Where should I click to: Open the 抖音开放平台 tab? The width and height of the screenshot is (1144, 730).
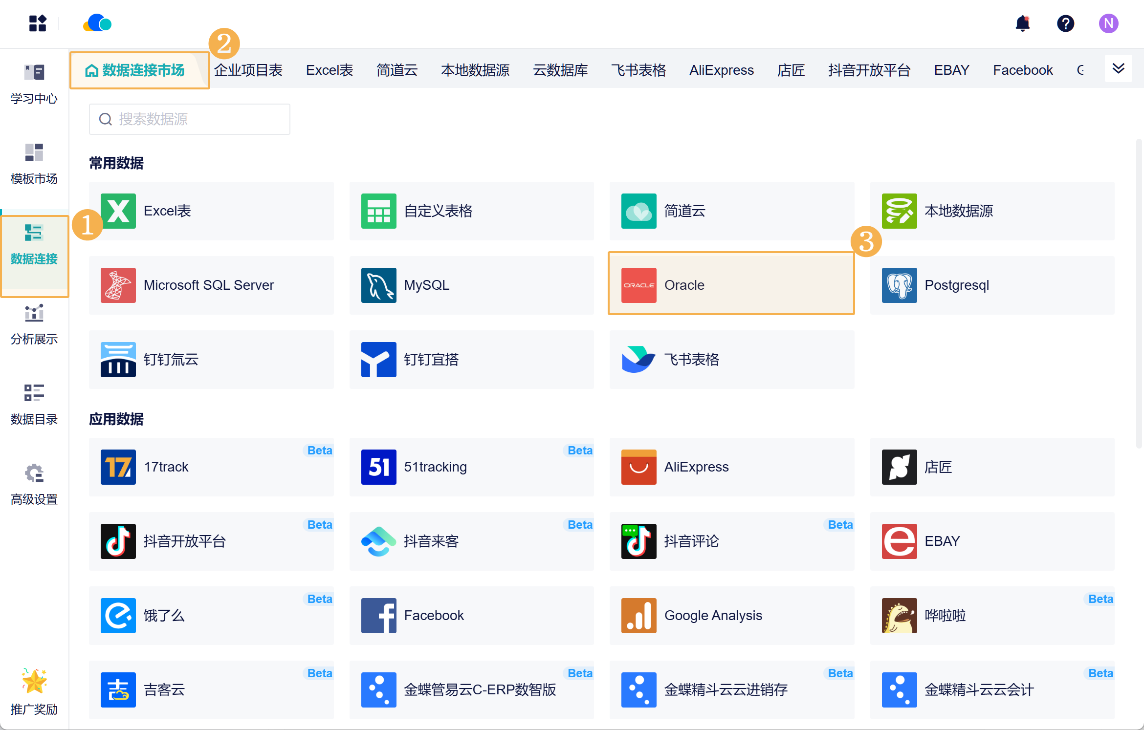869,70
